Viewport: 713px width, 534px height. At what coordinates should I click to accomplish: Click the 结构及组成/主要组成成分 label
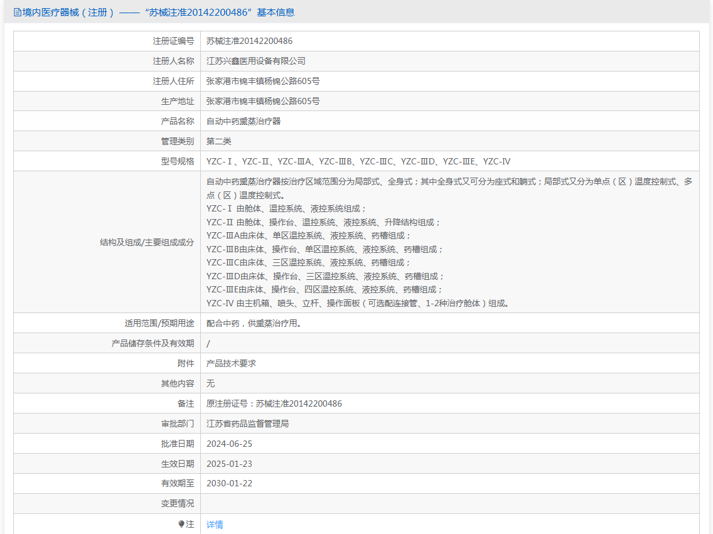pyautogui.click(x=147, y=242)
